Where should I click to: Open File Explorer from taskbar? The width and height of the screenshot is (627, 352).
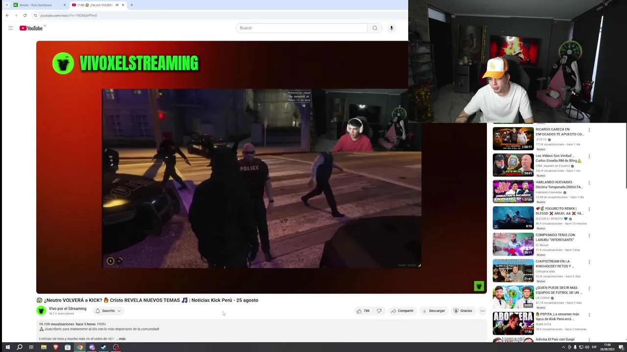[44, 347]
